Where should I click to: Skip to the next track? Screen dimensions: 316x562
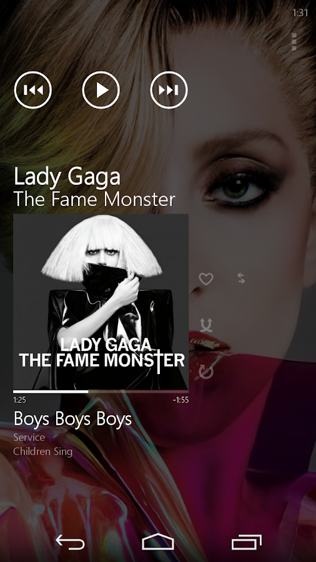pyautogui.click(x=169, y=90)
